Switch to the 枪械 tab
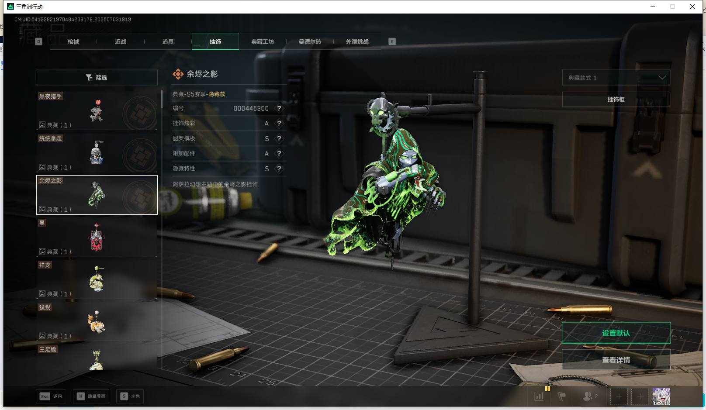 click(73, 41)
